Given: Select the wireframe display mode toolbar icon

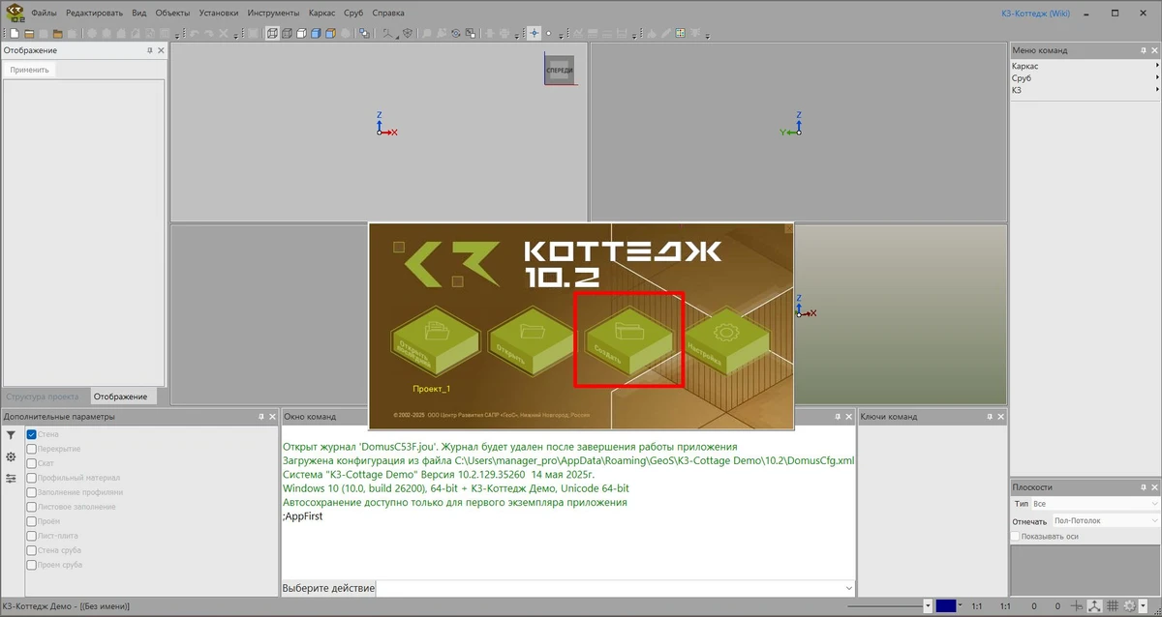Looking at the screenshot, I should point(272,33).
